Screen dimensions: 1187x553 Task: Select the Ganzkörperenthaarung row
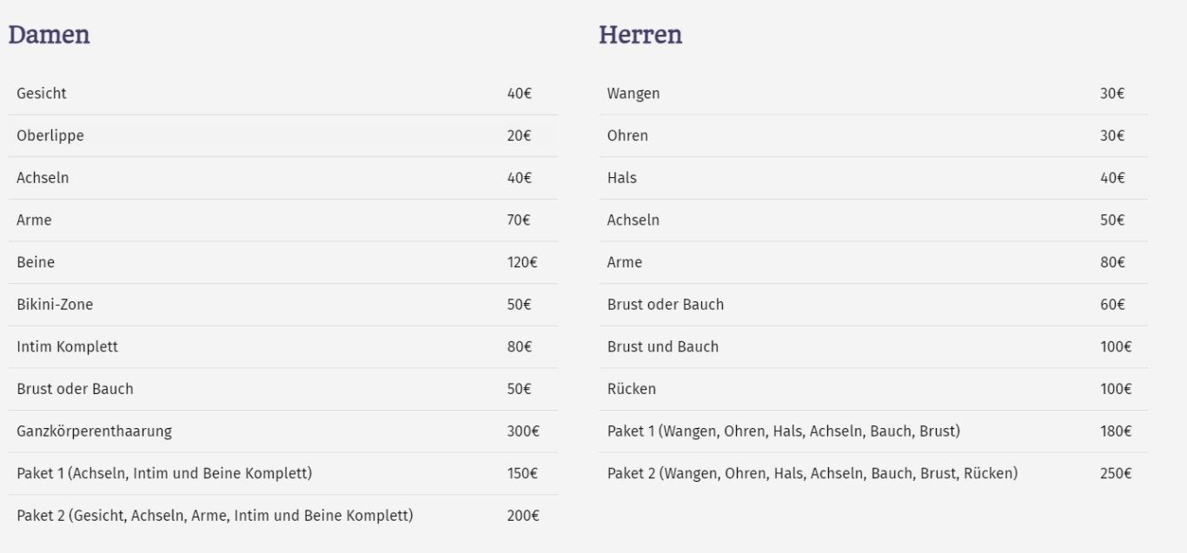[283, 431]
